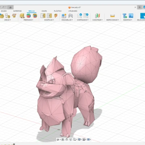Click the yellow insert-mesh icon in CREAR group
This screenshot has height=145, width=145.
coord(2,16)
